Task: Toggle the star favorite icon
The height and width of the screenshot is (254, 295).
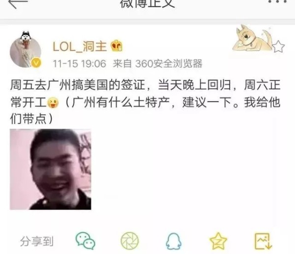Action: coord(278,47)
